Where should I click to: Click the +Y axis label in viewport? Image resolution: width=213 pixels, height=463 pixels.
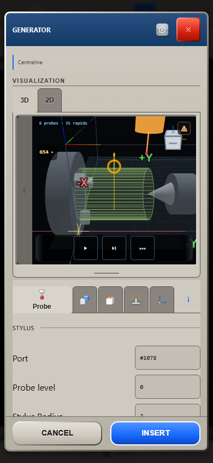(146, 157)
